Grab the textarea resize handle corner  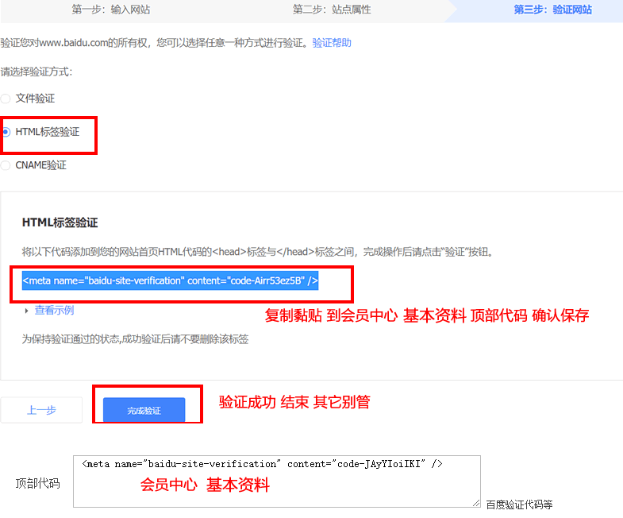476,503
